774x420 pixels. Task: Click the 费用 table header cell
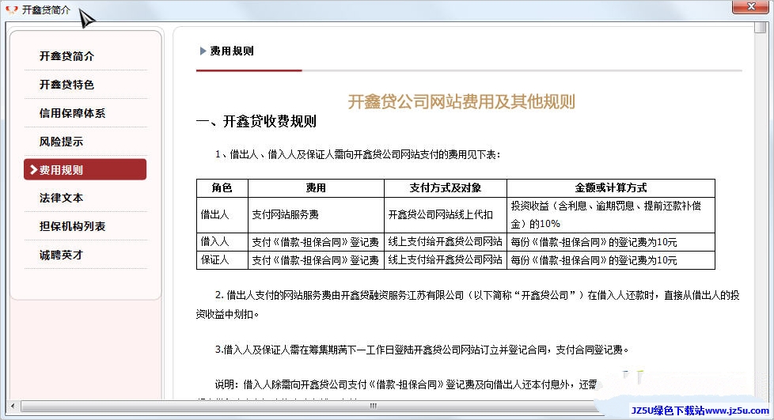coord(316,188)
